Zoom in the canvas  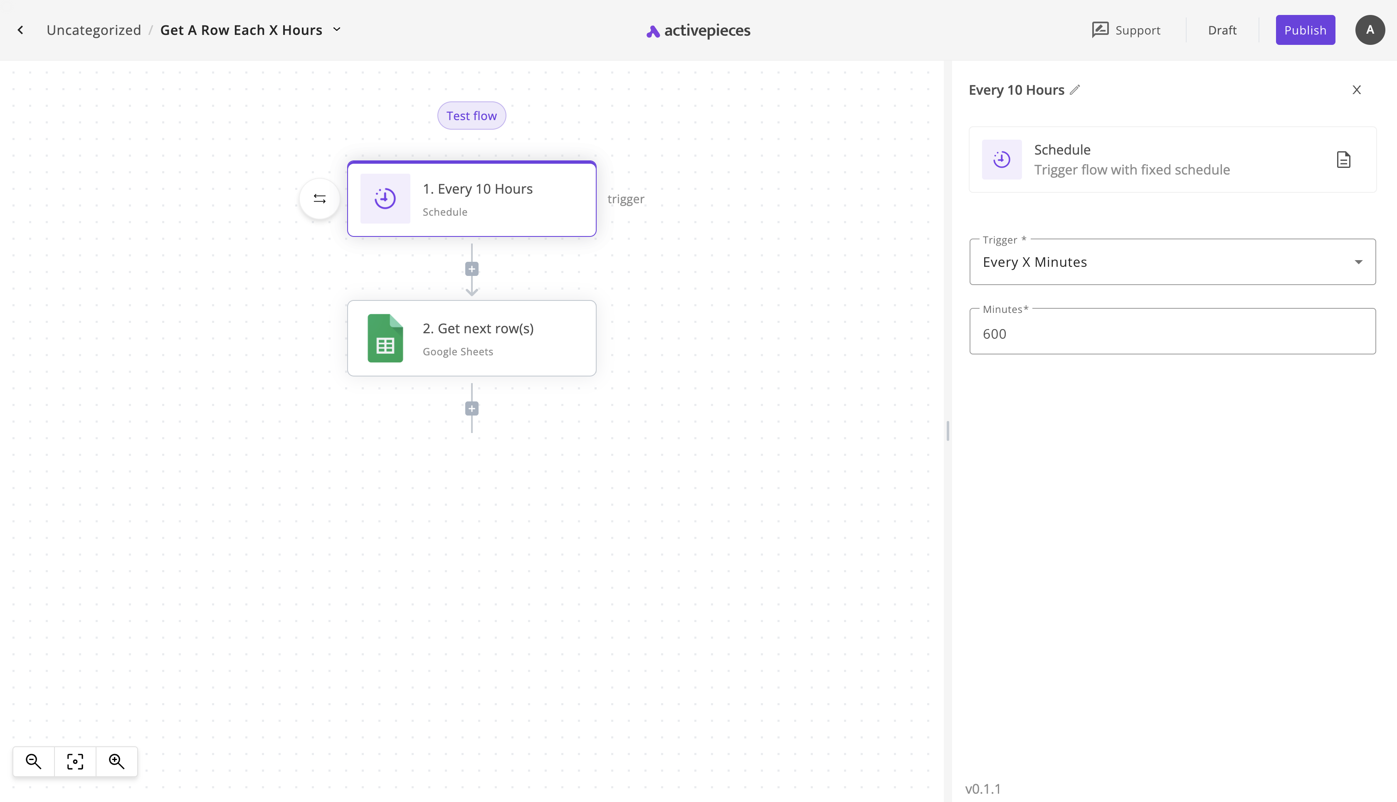[116, 761]
